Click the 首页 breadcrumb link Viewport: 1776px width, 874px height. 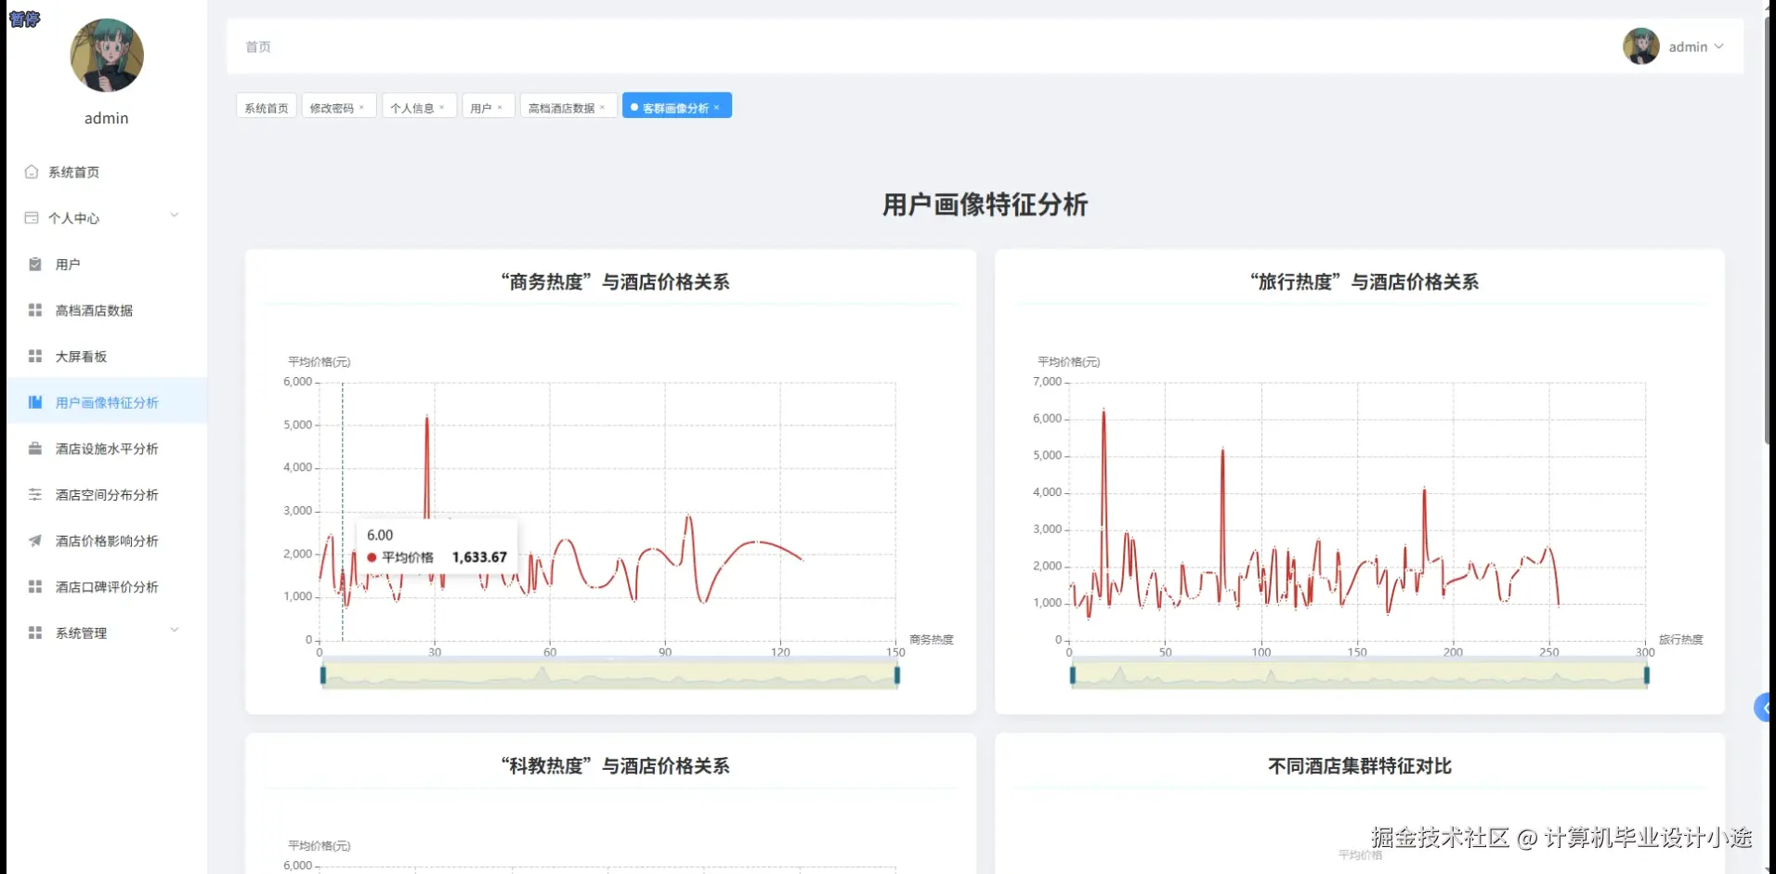(x=256, y=46)
